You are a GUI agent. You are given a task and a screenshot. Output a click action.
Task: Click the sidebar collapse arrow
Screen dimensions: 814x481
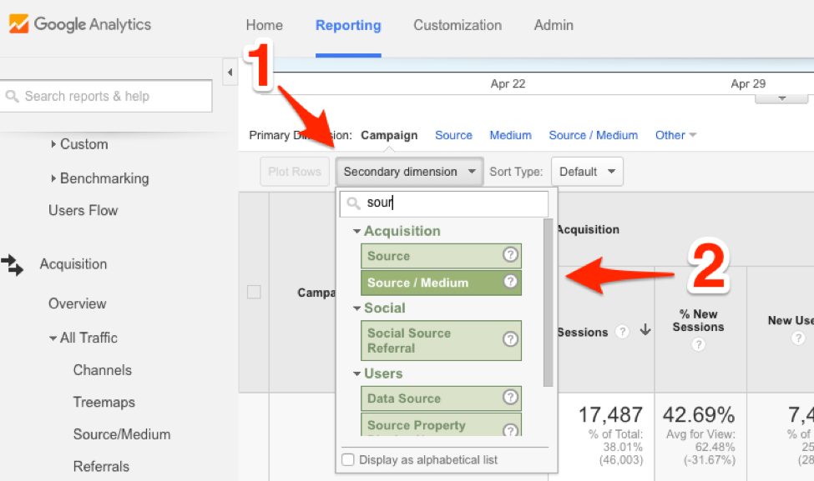(x=230, y=72)
